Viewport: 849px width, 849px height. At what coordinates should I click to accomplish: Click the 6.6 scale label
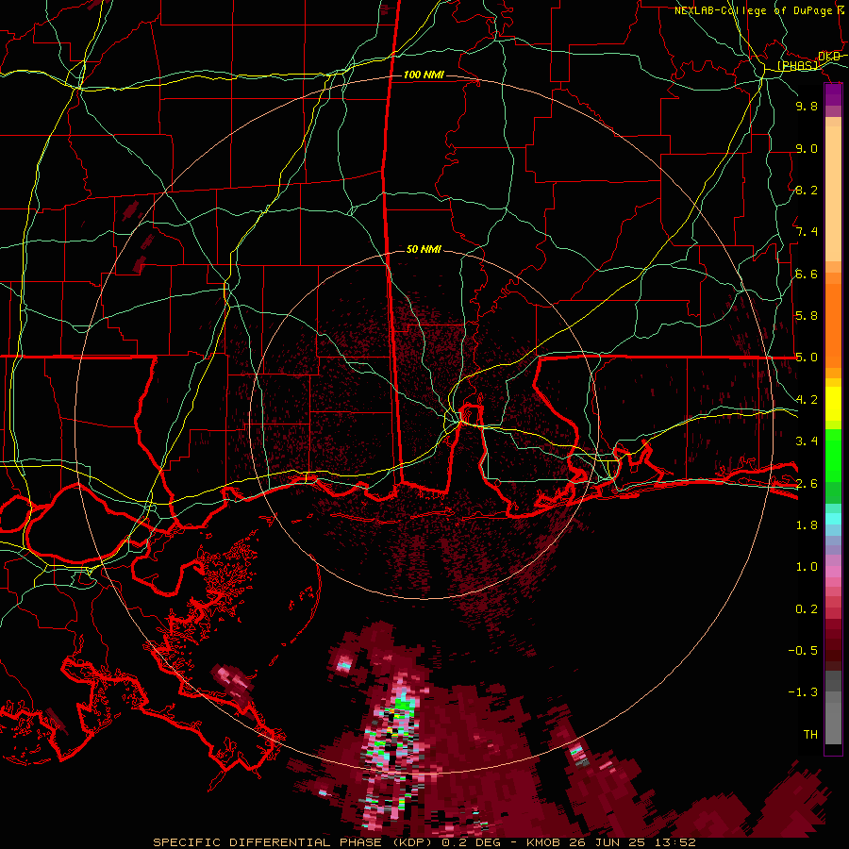(807, 274)
